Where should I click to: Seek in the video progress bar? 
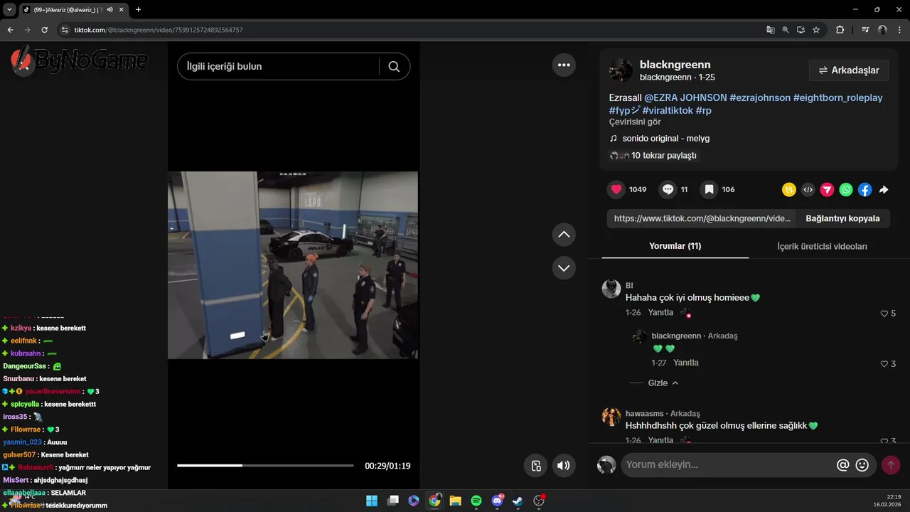(265, 466)
